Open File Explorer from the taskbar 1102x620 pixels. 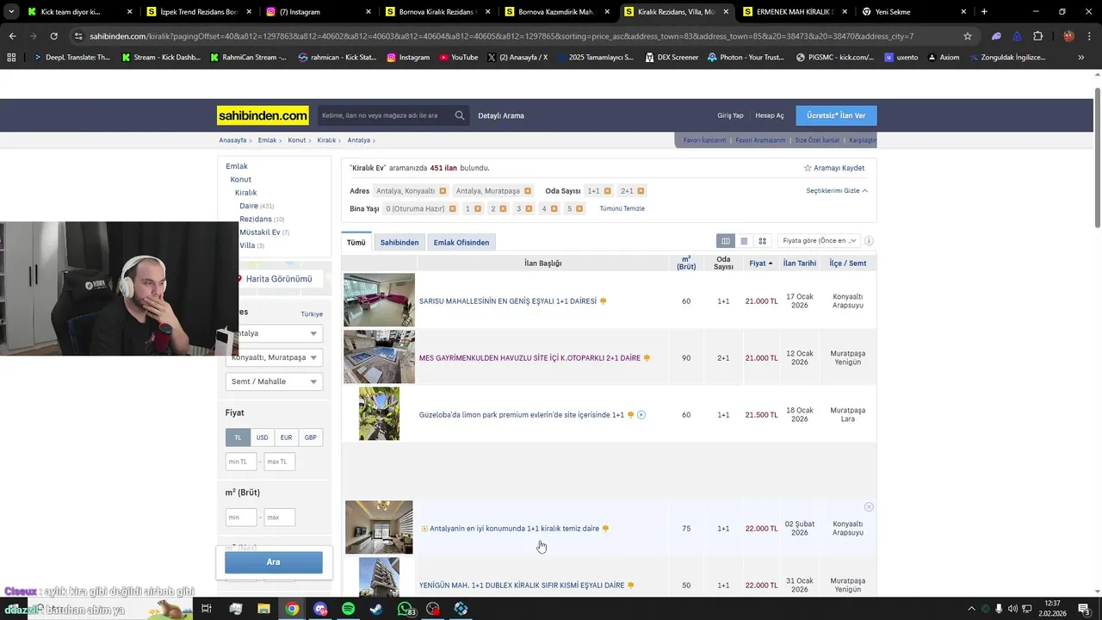(263, 609)
